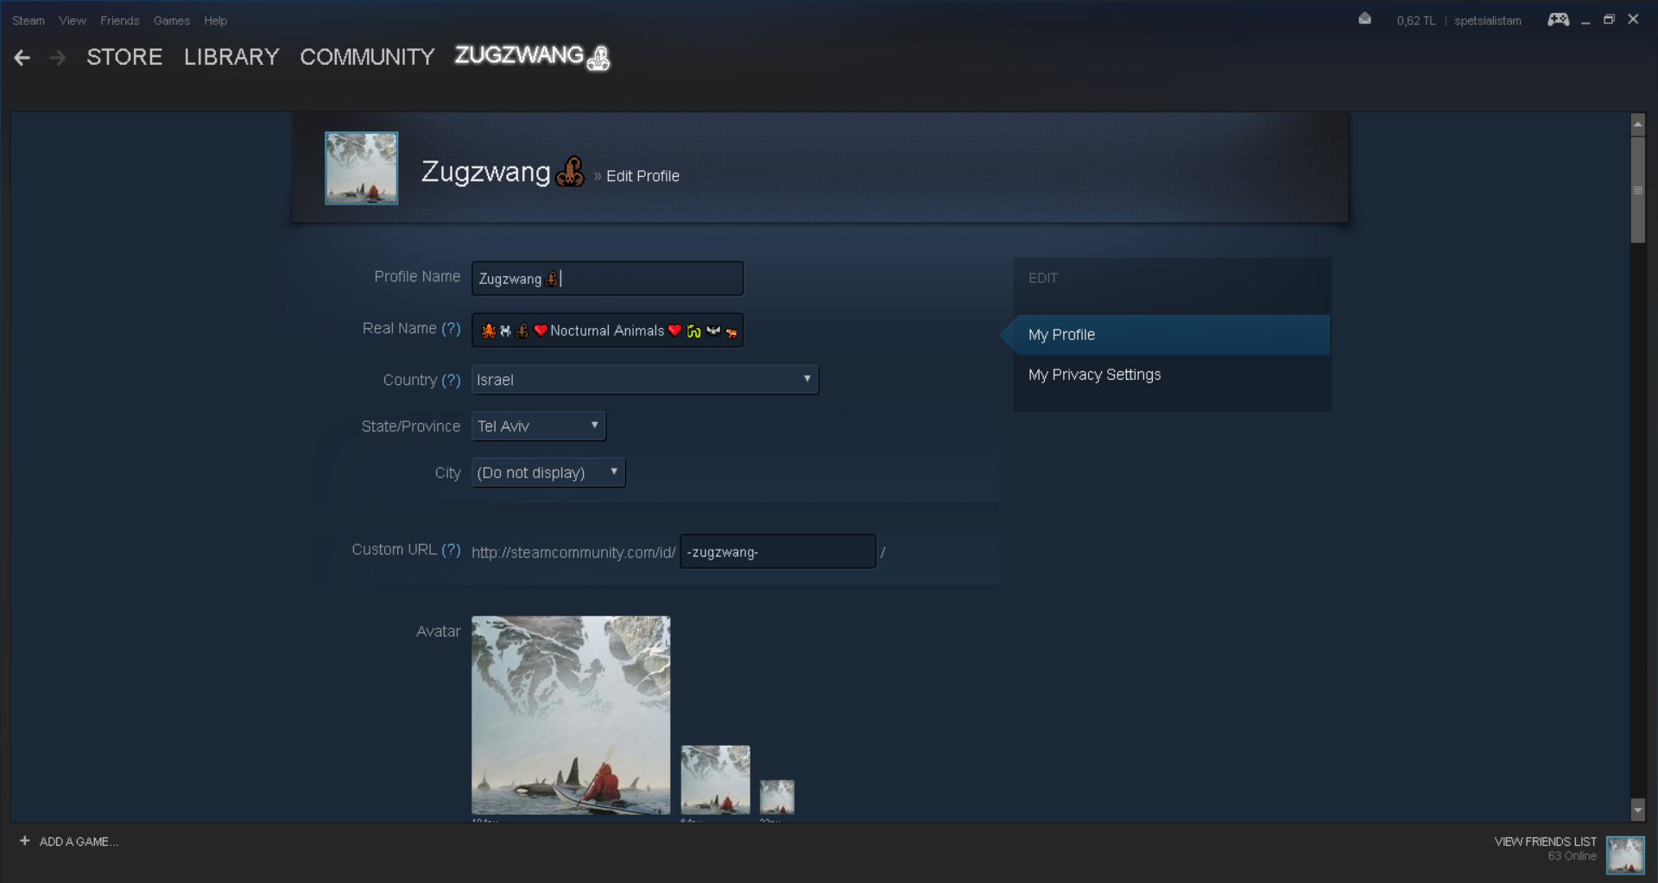Open My Privacy Settings
The height and width of the screenshot is (883, 1658).
1094,375
